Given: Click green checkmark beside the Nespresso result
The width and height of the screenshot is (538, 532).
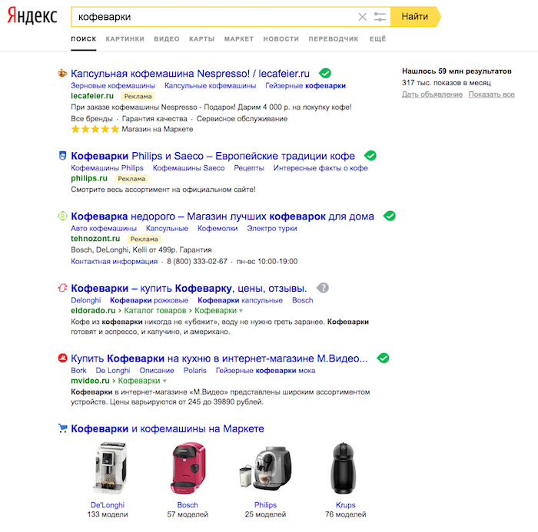Looking at the screenshot, I should point(325,73).
